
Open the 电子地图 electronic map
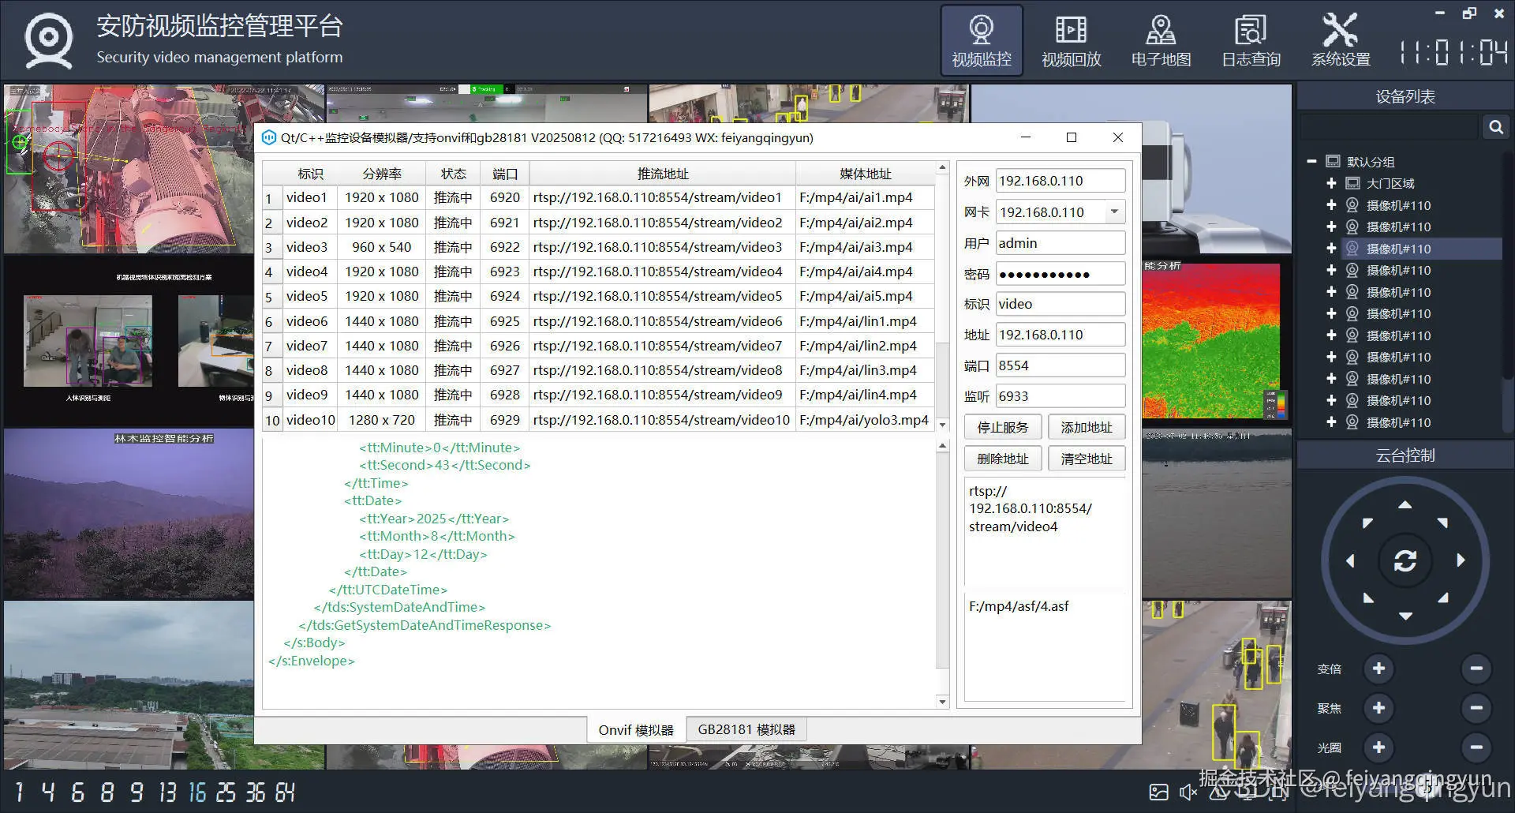tap(1161, 41)
